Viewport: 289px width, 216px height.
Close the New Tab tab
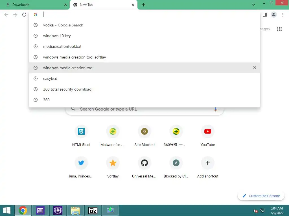point(133,5)
